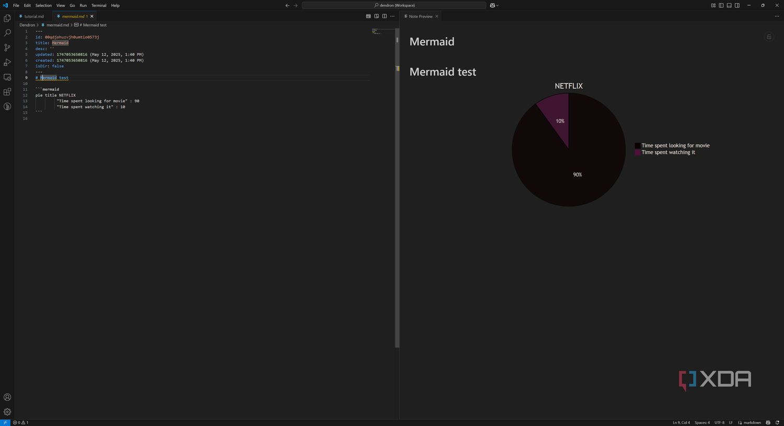Change the LF end of line sequence
The height and width of the screenshot is (426, 784).
pos(731,422)
